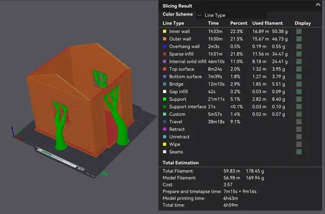Toggle Overhang wall display checkbox

click(x=299, y=47)
